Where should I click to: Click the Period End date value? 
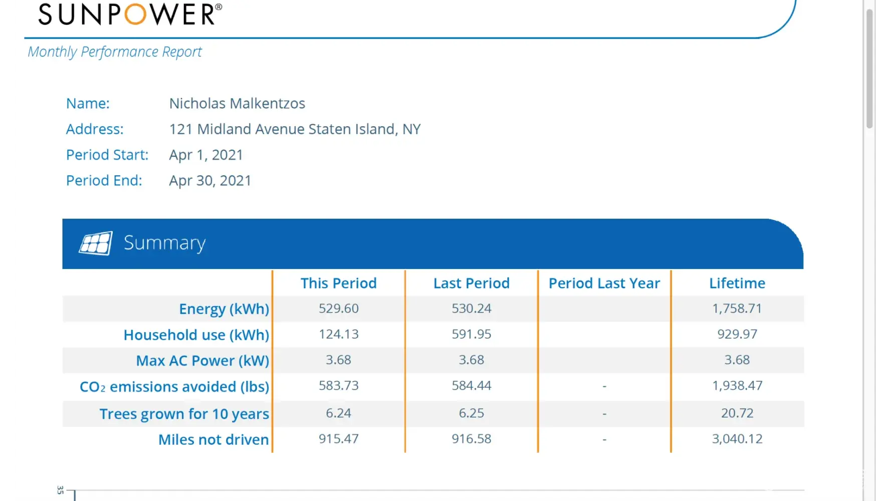210,181
